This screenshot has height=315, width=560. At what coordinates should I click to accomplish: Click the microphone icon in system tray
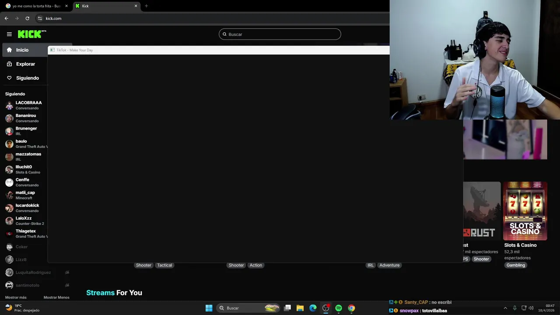[x=514, y=308]
